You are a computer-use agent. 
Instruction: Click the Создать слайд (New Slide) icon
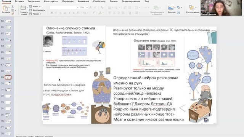click(x=23, y=8)
